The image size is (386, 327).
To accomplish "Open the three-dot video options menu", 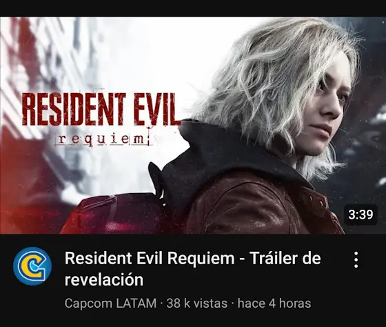I will point(356,259).
